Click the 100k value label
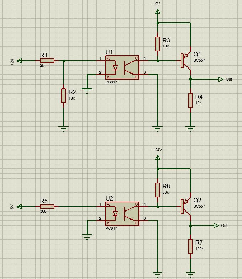The image size is (242, 279). pyautogui.click(x=200, y=249)
